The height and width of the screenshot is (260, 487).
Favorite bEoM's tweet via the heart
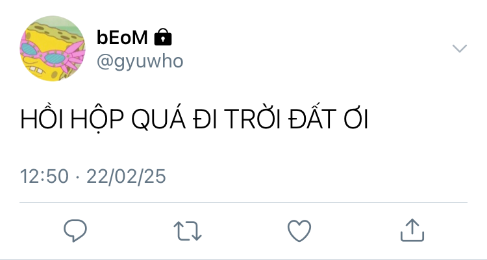point(299,231)
